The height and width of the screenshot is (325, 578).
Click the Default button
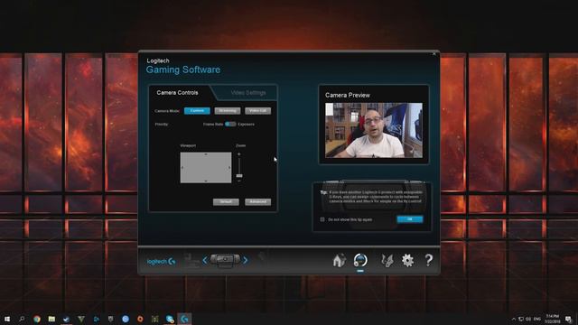coord(226,202)
